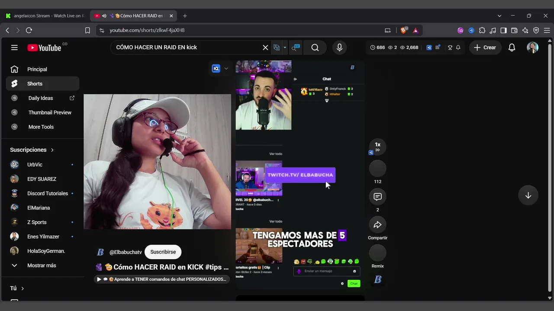Open More Tools in the sidebar
The image size is (554, 311).
coord(42,127)
